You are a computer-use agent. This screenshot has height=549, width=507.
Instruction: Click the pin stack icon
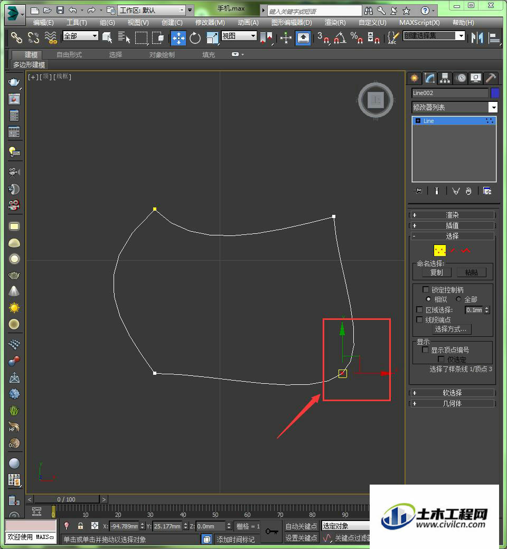[x=418, y=191]
